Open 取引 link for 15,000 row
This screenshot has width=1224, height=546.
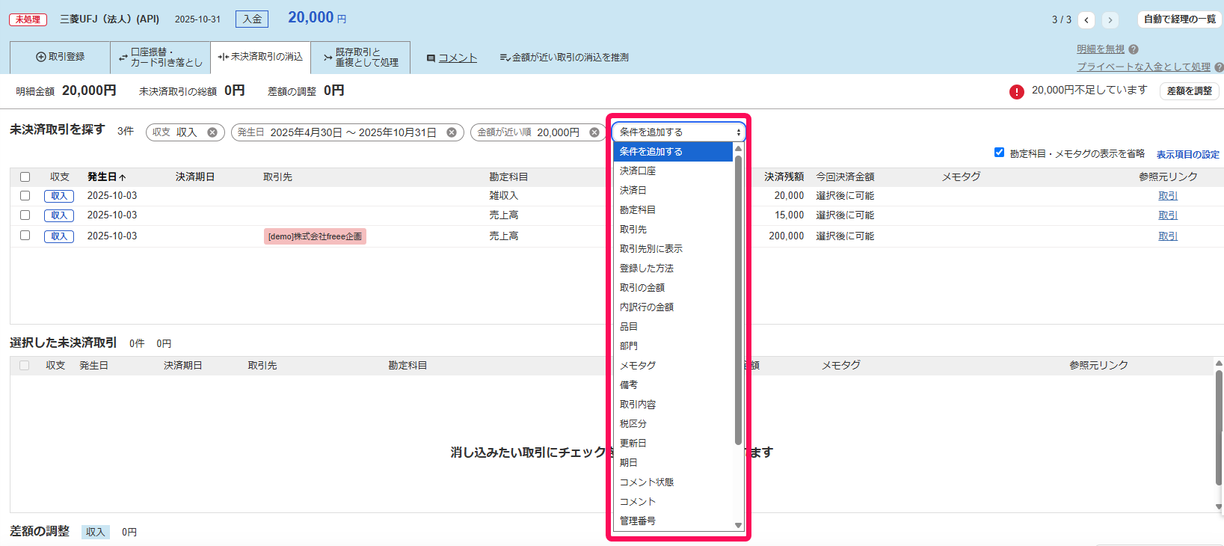[1168, 215]
